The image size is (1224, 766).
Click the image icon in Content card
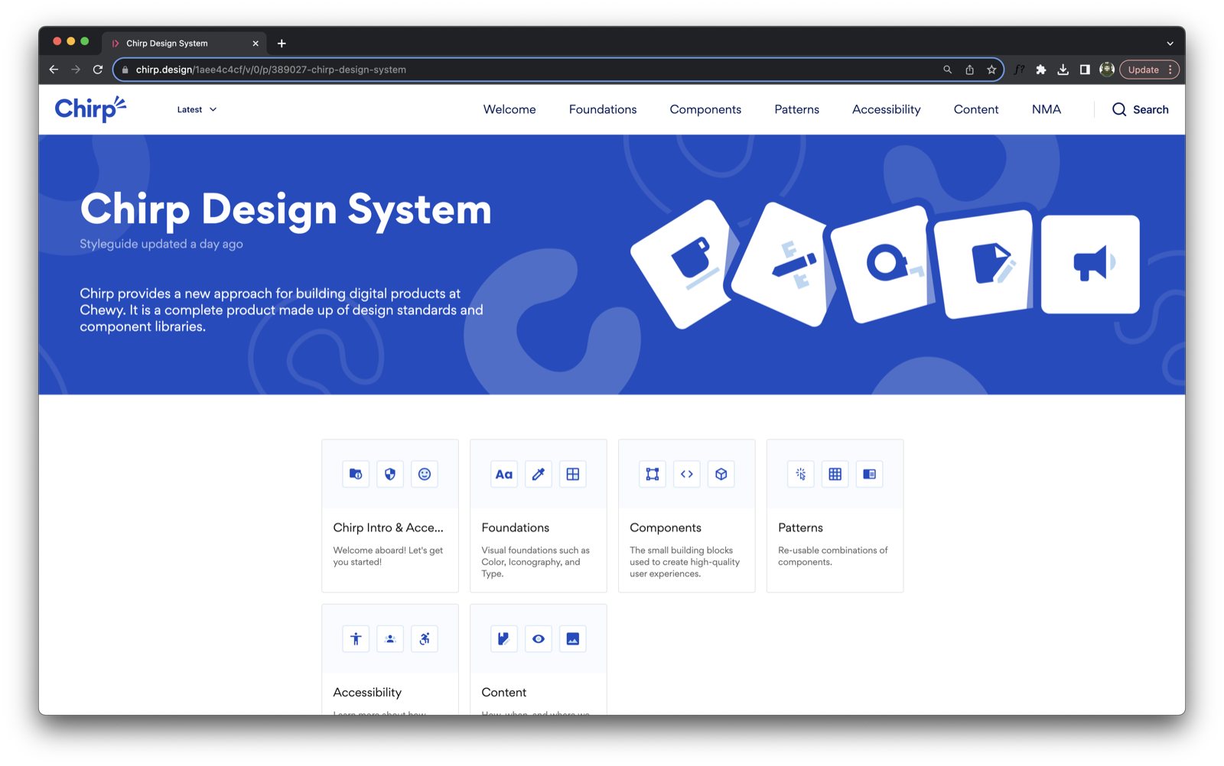(573, 639)
